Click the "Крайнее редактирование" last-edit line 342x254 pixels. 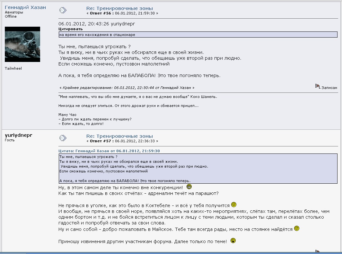[127, 88]
